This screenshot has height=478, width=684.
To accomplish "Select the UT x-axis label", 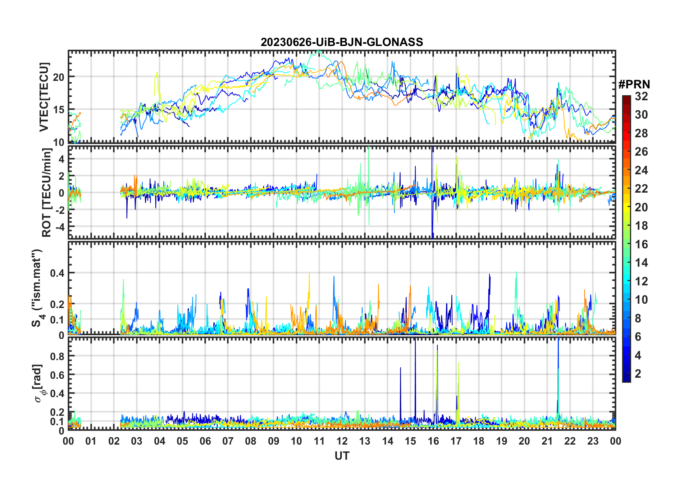I will (x=342, y=456).
